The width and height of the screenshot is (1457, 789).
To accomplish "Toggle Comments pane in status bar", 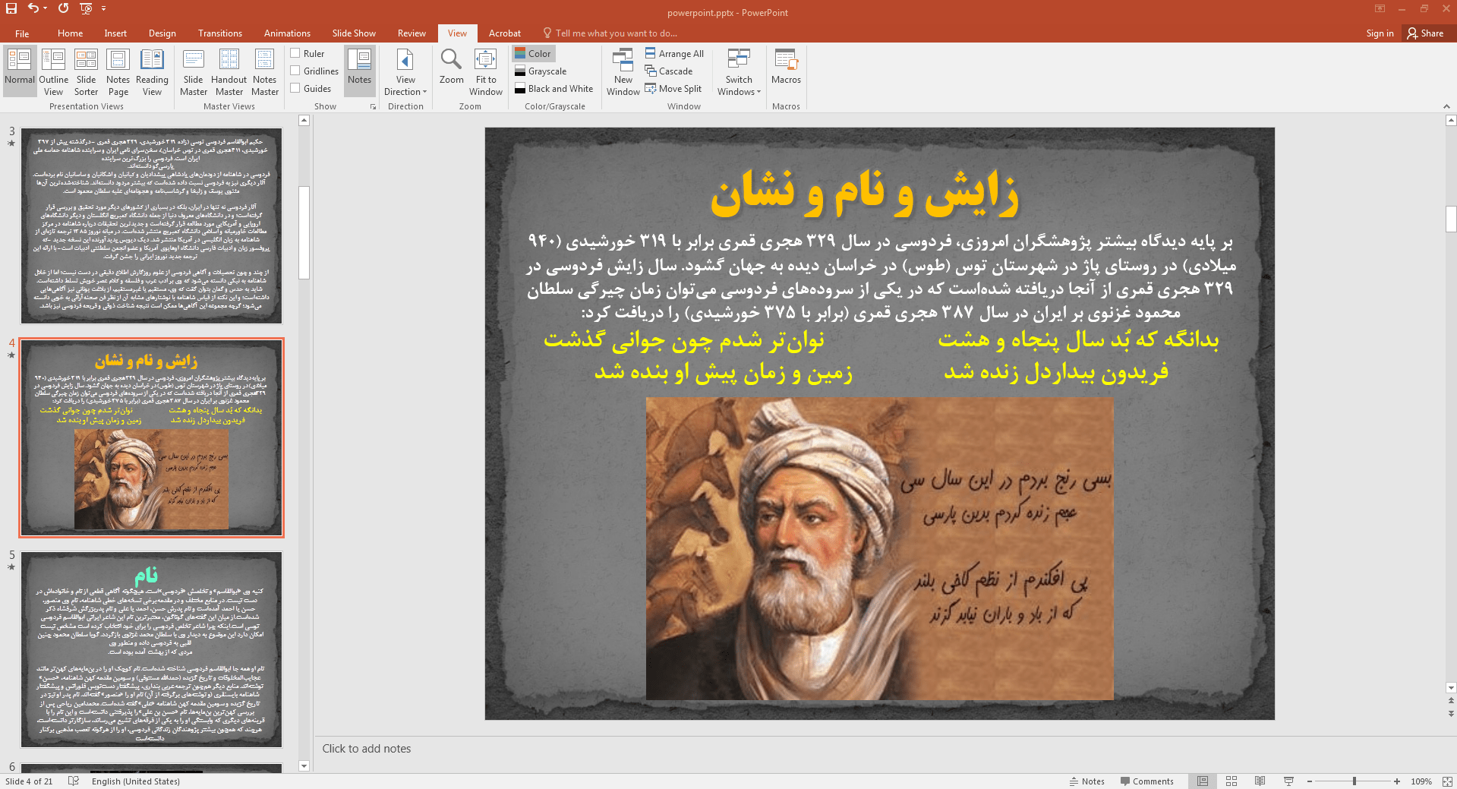I will click(1146, 781).
